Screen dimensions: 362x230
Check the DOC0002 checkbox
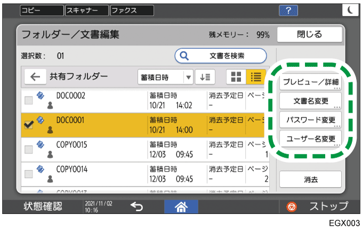pyautogui.click(x=29, y=100)
